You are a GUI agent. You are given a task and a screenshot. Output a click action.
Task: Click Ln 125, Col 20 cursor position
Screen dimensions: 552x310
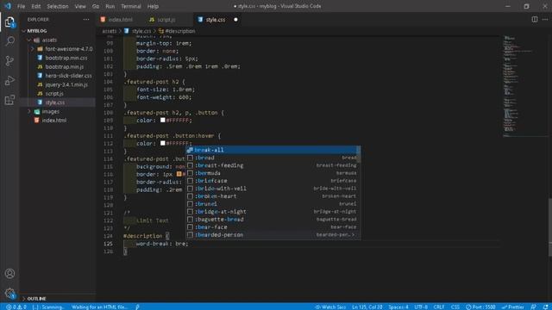pyautogui.click(x=367, y=307)
